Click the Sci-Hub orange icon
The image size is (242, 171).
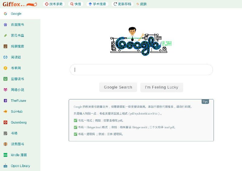5,111
